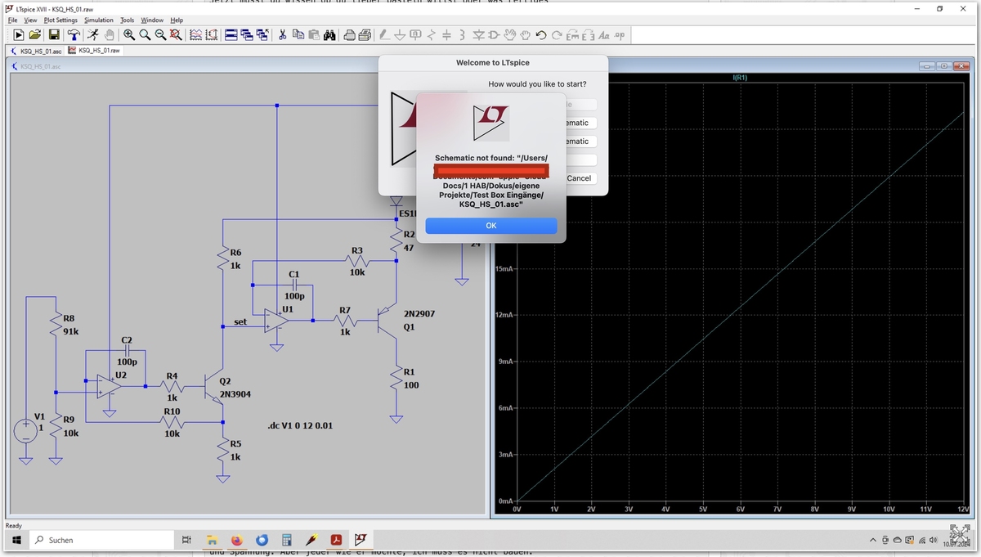The image size is (981, 557).
Task: Open the Plot Settings menu
Action: click(60, 20)
